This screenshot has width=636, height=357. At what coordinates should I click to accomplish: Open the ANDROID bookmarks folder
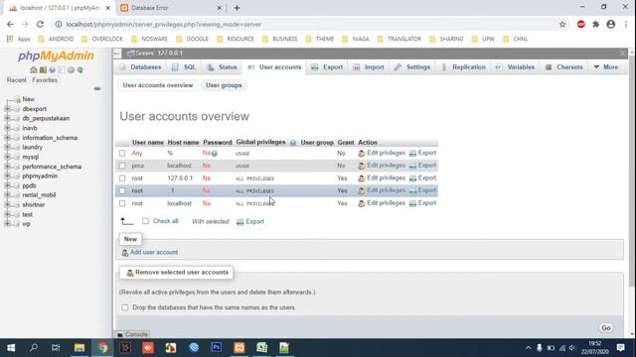coord(56,39)
